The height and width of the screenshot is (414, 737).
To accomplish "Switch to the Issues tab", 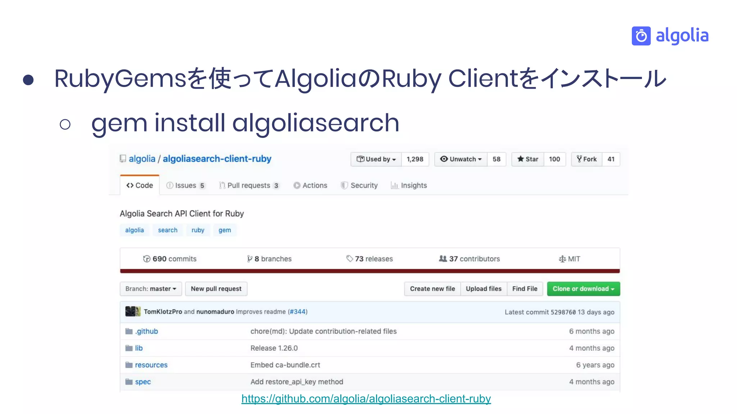I will coord(186,185).
